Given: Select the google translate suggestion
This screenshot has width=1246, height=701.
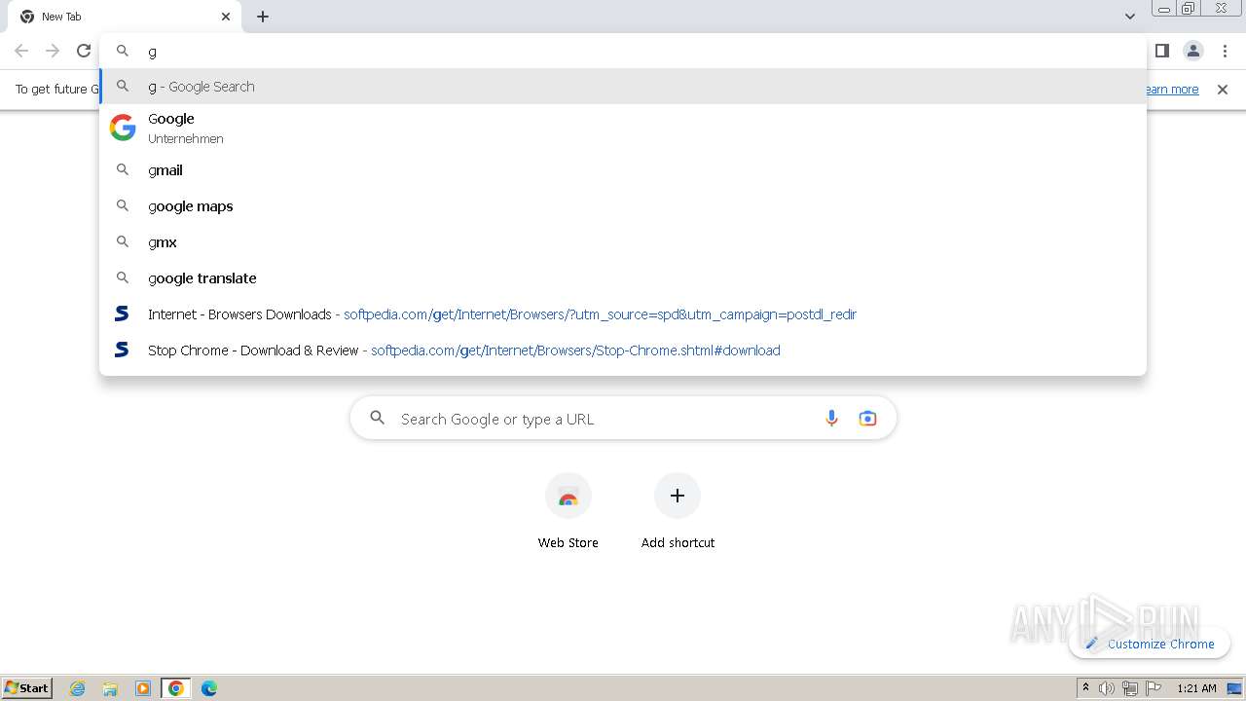Looking at the screenshot, I should [x=623, y=278].
